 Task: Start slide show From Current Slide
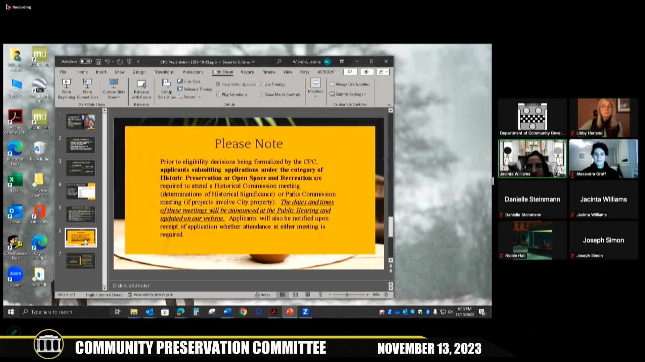[87, 89]
